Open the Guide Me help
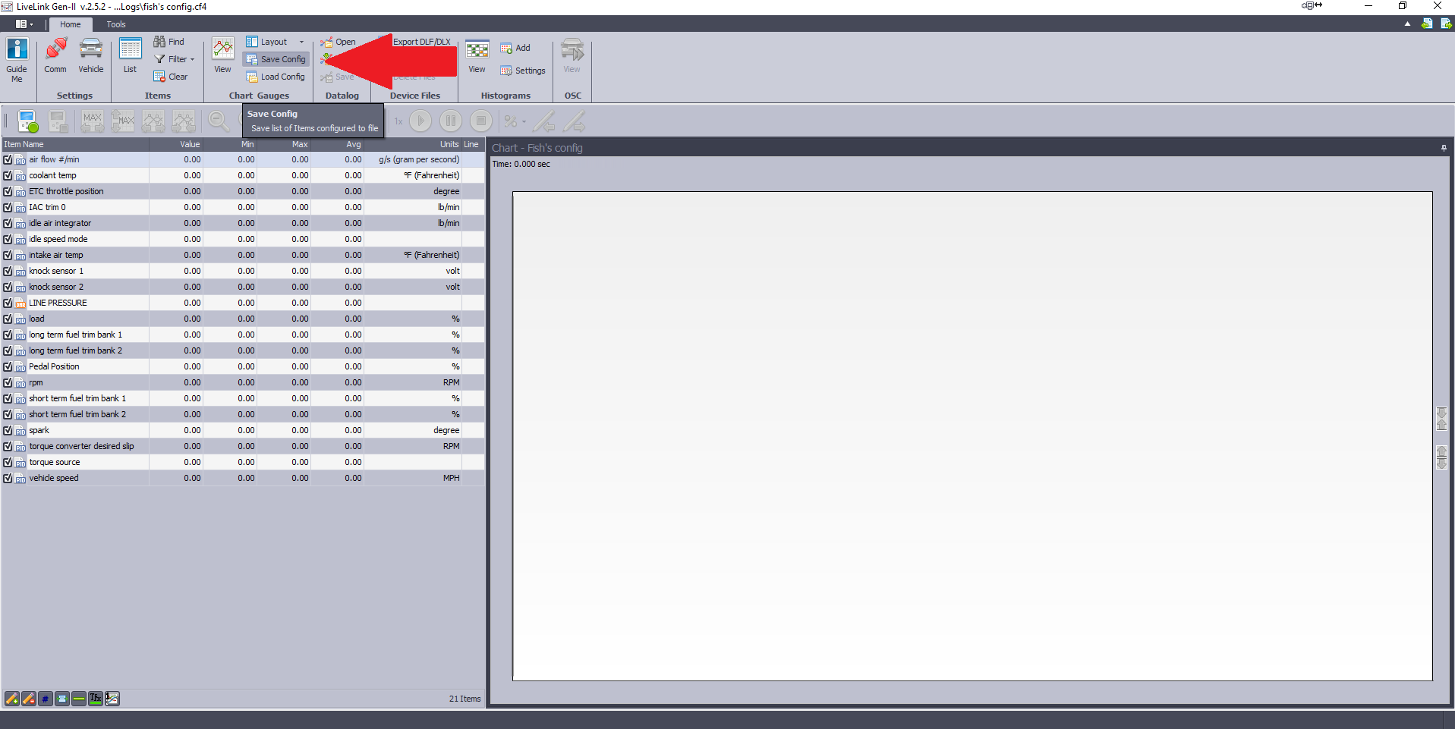1455x729 pixels. pos(17,60)
